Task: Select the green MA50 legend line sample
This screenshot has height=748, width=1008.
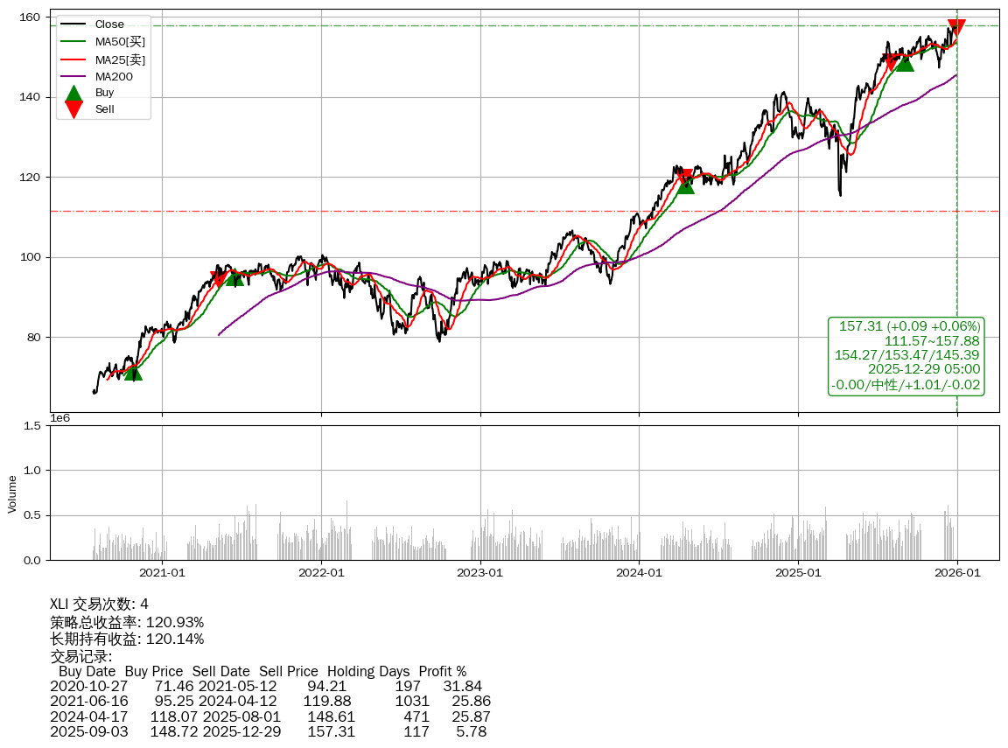Action: point(74,41)
